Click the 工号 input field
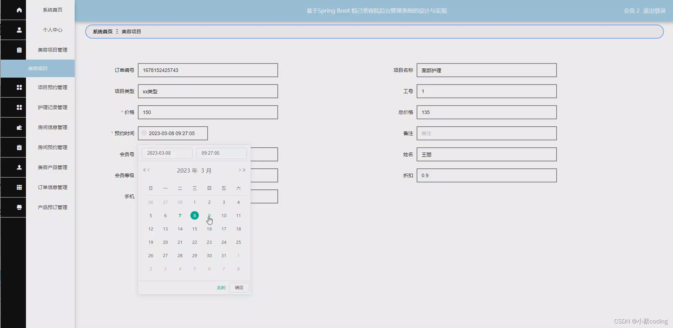Screen dimensions: 673x328 487,91
